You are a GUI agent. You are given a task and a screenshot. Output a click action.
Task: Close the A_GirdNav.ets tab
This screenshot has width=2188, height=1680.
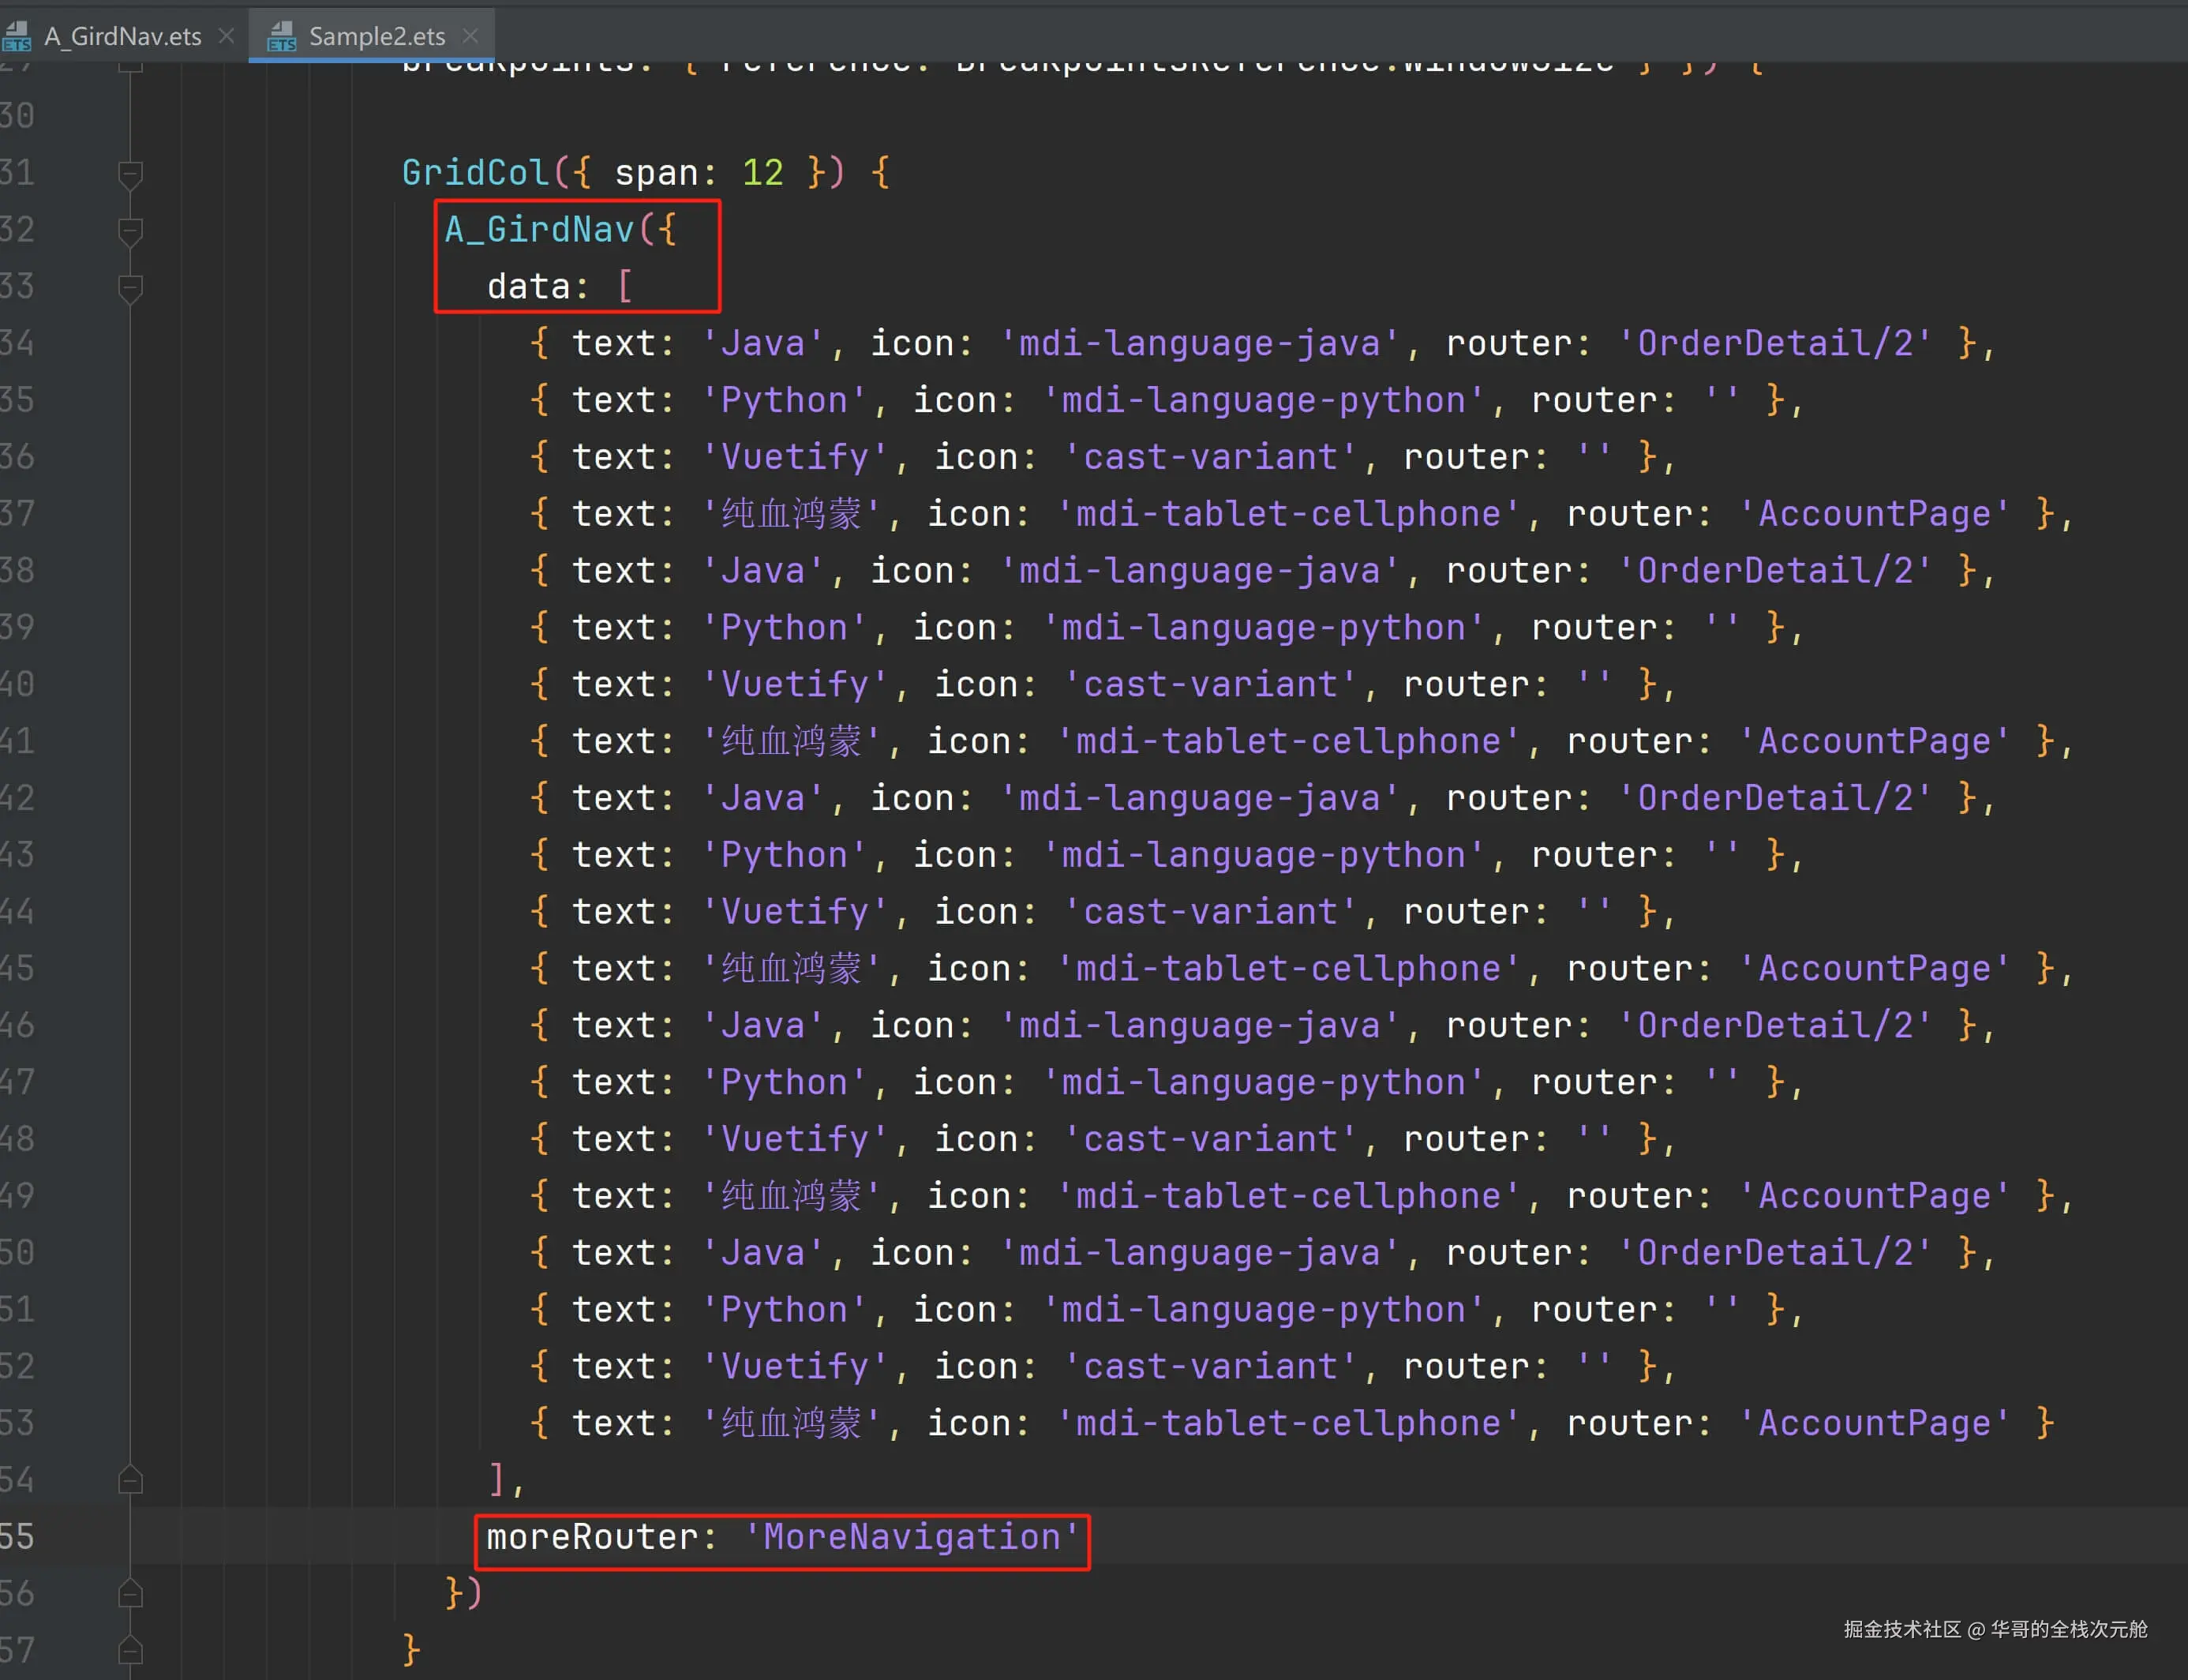(227, 37)
